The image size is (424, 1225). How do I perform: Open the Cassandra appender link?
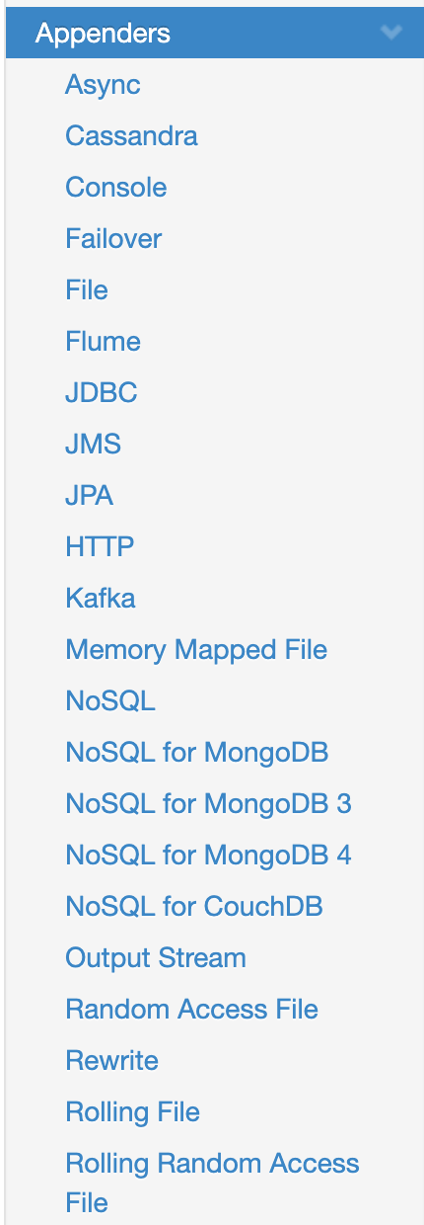(x=131, y=136)
